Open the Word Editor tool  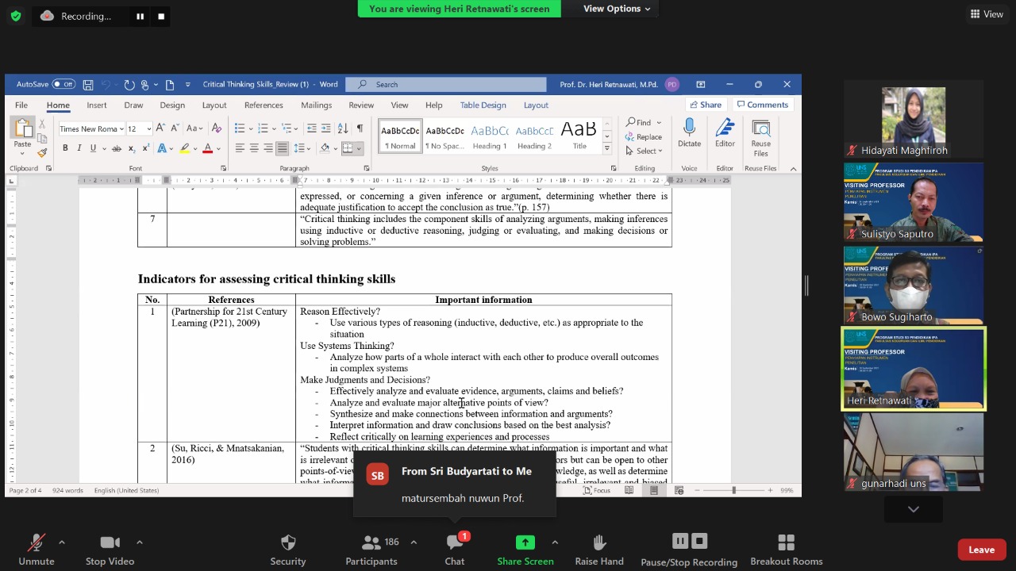coord(725,128)
